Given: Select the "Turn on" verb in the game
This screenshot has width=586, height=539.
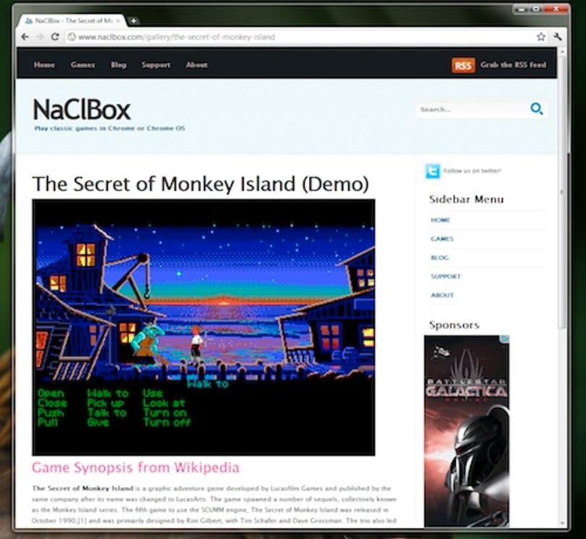Looking at the screenshot, I should click(x=165, y=412).
